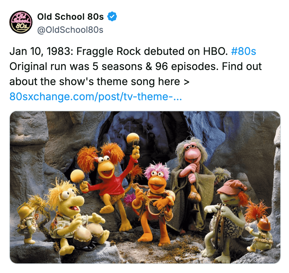Click the blue verified checkmark badge

112,17
